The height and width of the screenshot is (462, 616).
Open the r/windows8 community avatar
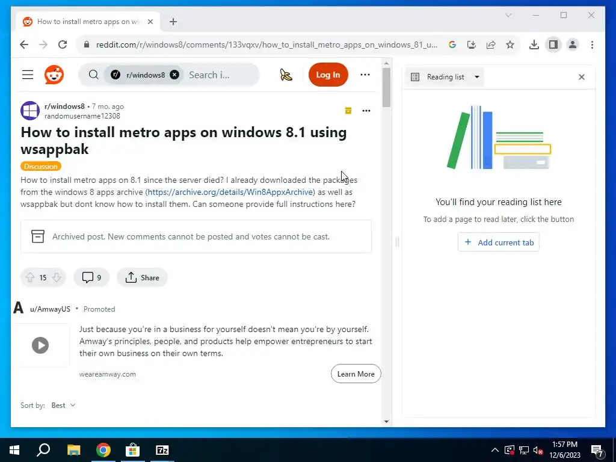(30, 111)
